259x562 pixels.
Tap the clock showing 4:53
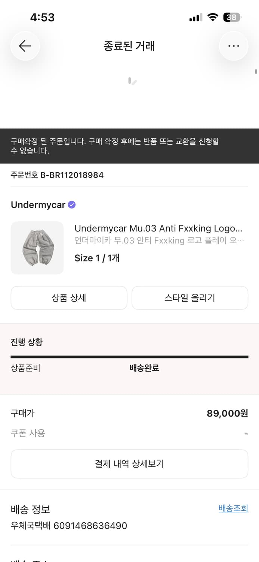[42, 17]
